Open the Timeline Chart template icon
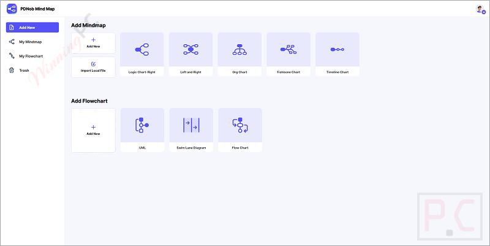Image resolution: width=490 pixels, height=246 pixels. click(337, 50)
